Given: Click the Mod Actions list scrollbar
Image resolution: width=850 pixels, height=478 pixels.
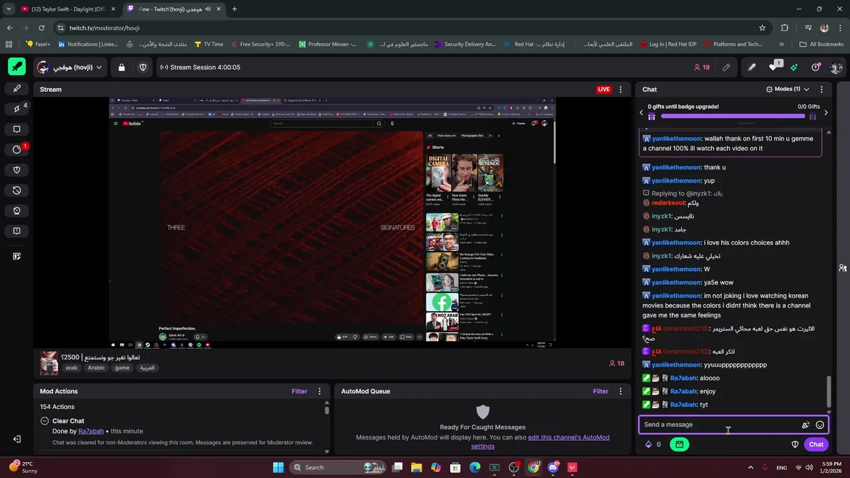Looking at the screenshot, I should point(327,410).
